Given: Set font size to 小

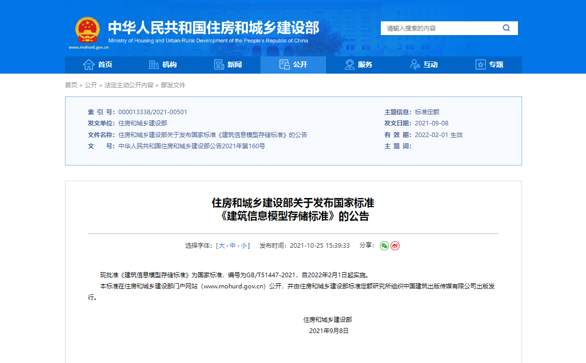Looking at the screenshot, I should (244, 246).
